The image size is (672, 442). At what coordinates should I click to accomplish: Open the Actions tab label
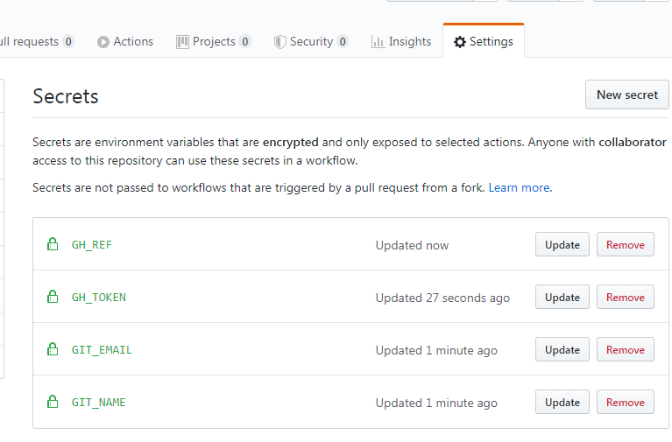pyautogui.click(x=133, y=41)
